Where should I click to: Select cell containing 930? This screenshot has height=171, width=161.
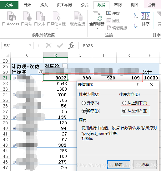click(x=104, y=78)
